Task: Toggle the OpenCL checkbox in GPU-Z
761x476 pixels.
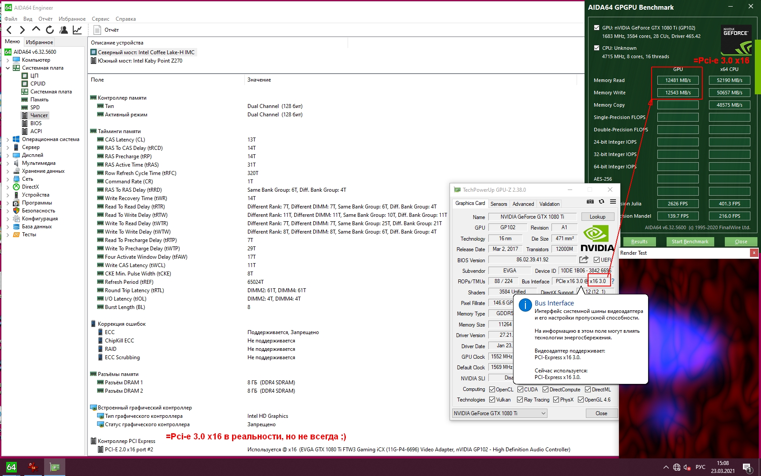Action: (x=492, y=390)
